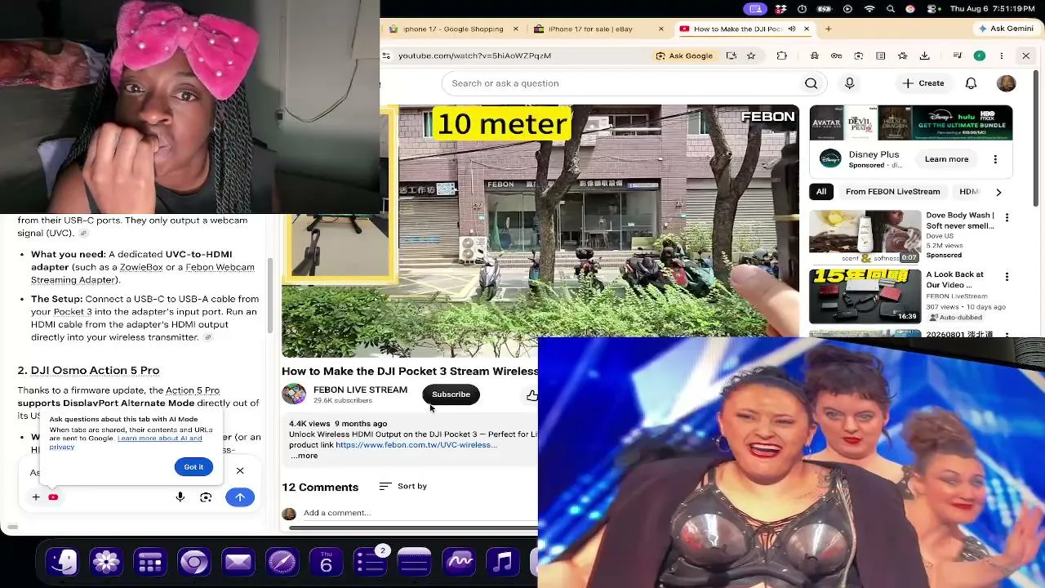The height and width of the screenshot is (588, 1045).
Task: Switch to the iPhone 17 Google Shopping tab
Action: 453,29
